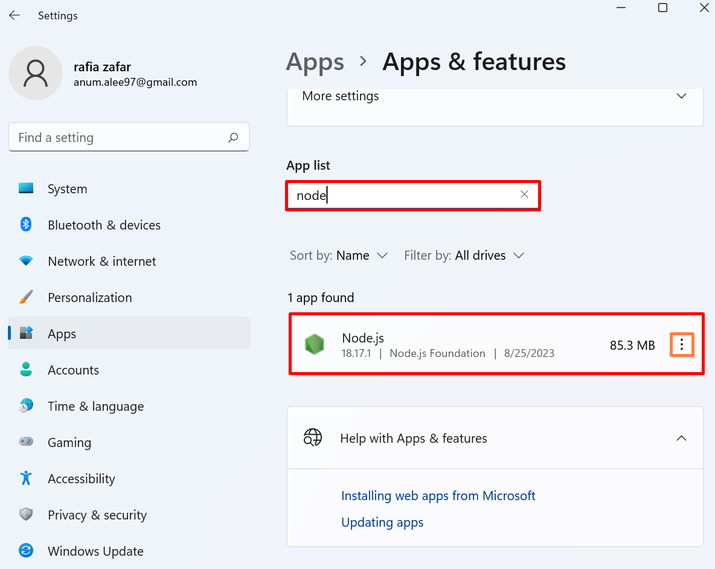The width and height of the screenshot is (715, 569).
Task: Open the Apps sidebar icon
Action: [26, 333]
